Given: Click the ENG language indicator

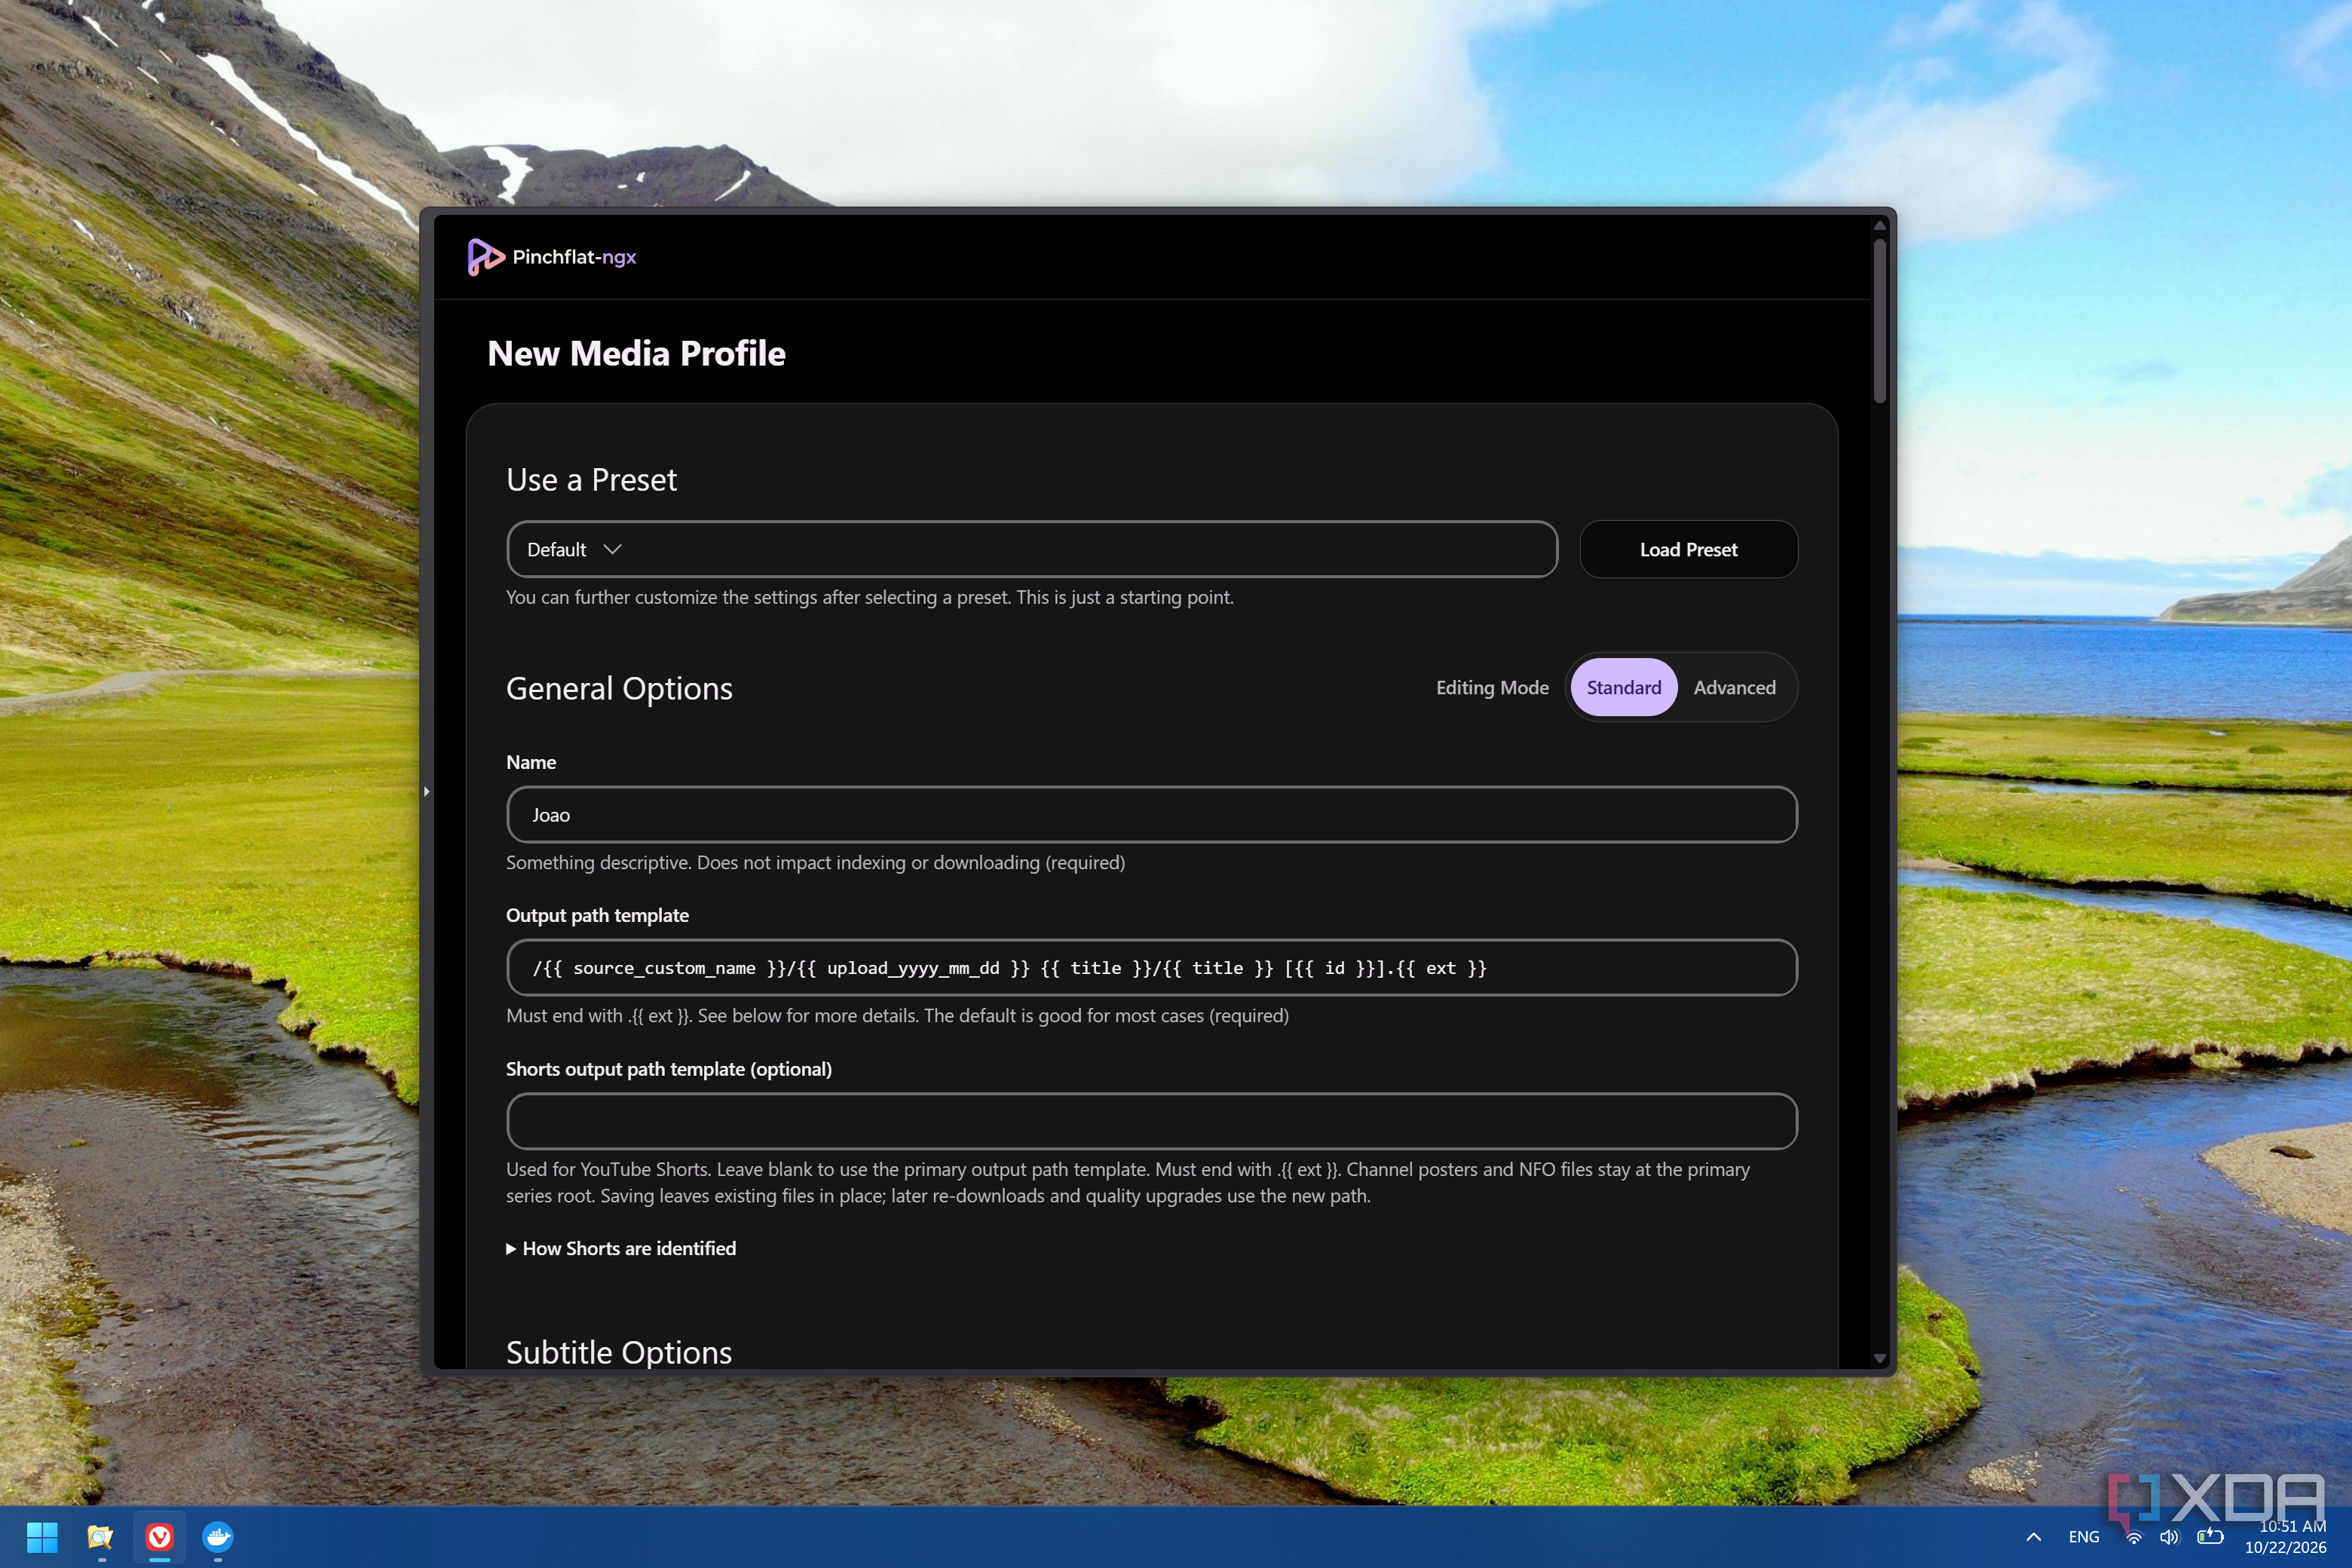Looking at the screenshot, I should click(2084, 1537).
